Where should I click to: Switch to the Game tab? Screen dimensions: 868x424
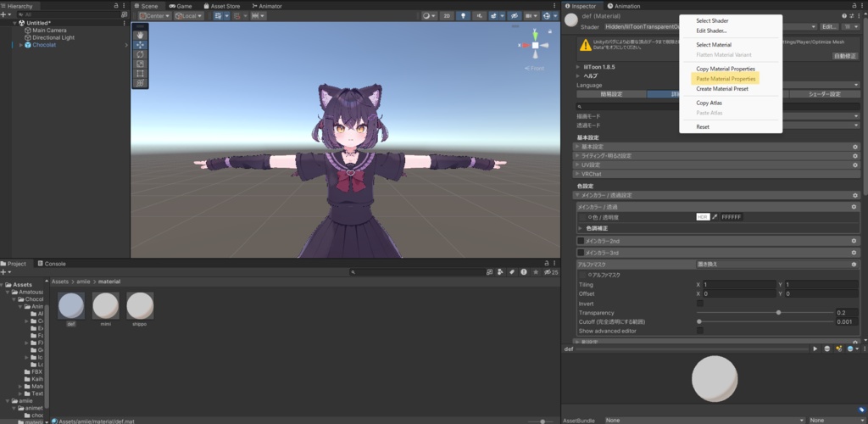[181, 6]
